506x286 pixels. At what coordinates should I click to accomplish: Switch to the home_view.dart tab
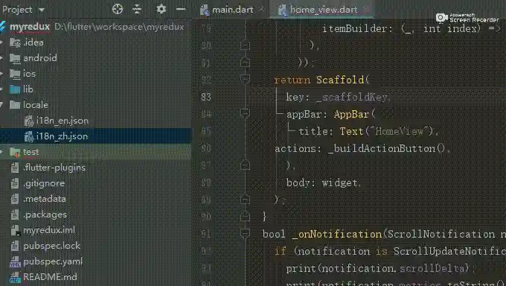pyautogui.click(x=324, y=10)
